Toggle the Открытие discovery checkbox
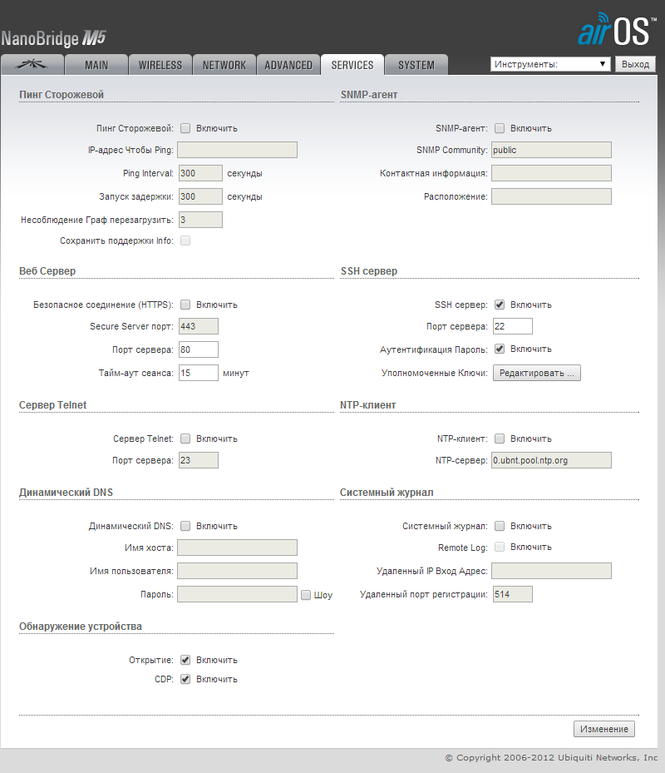 pos(185,660)
